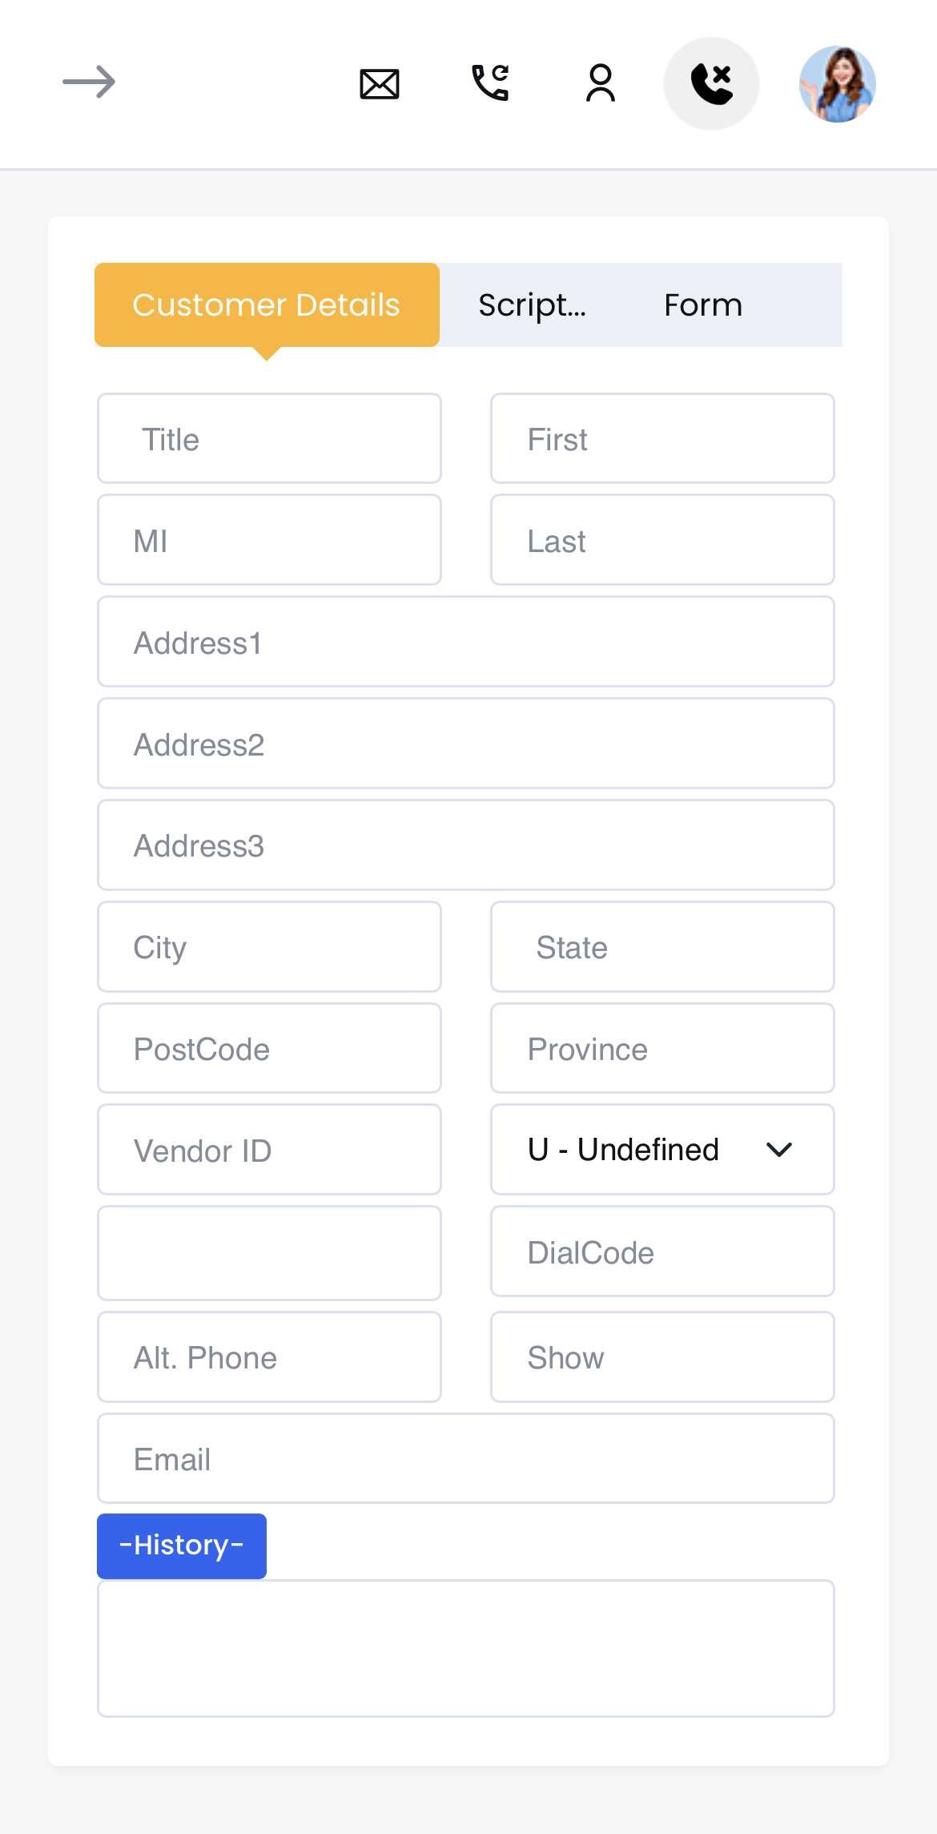Focus the First name field

pyautogui.click(x=662, y=438)
